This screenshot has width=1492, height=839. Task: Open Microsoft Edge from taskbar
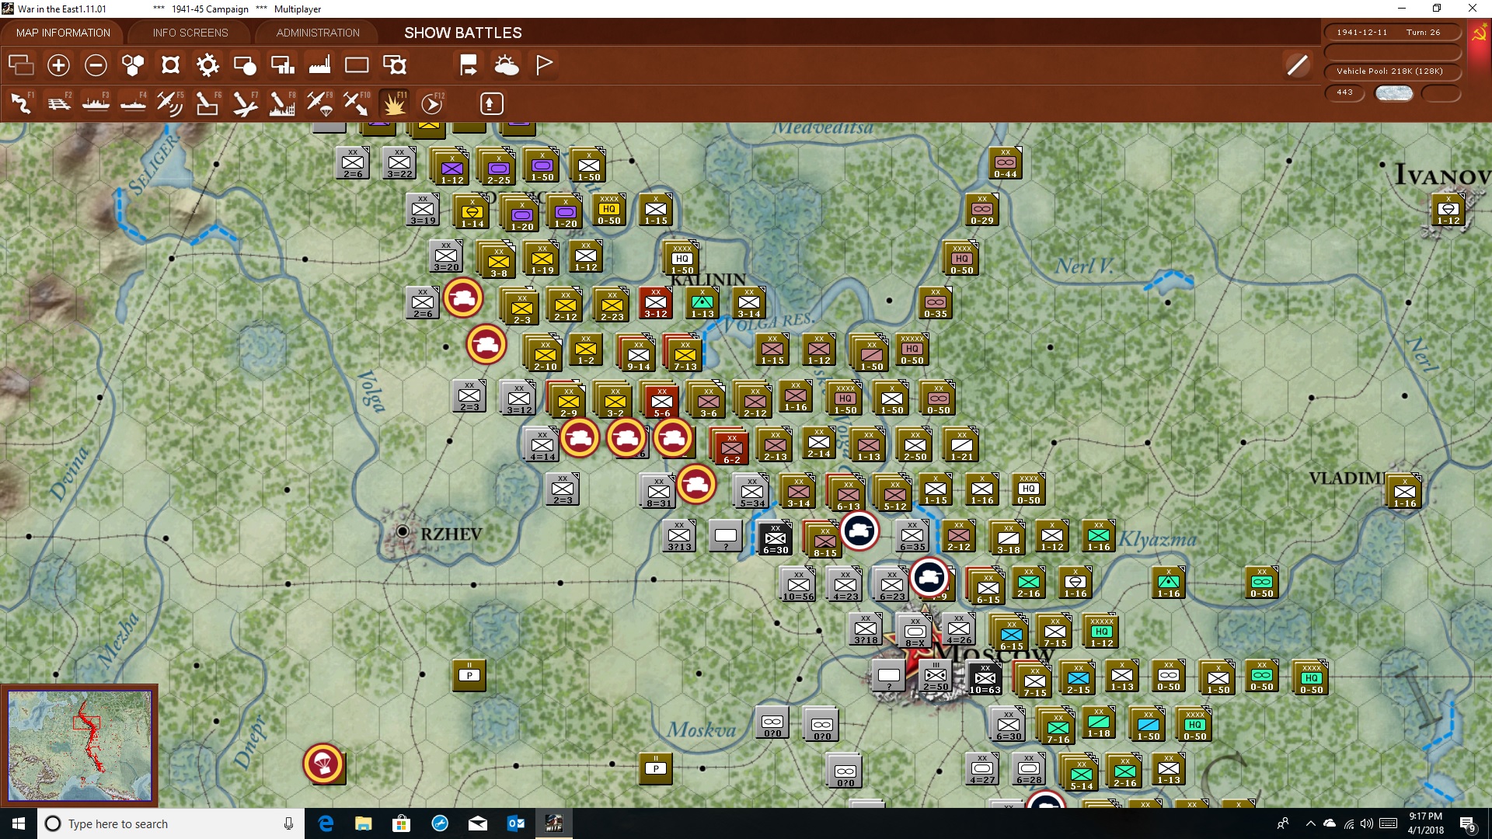326,823
